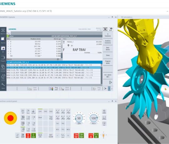The width and height of the screenshot is (169, 144).
Task: Select increment [VAR] key
Action: 28,117
